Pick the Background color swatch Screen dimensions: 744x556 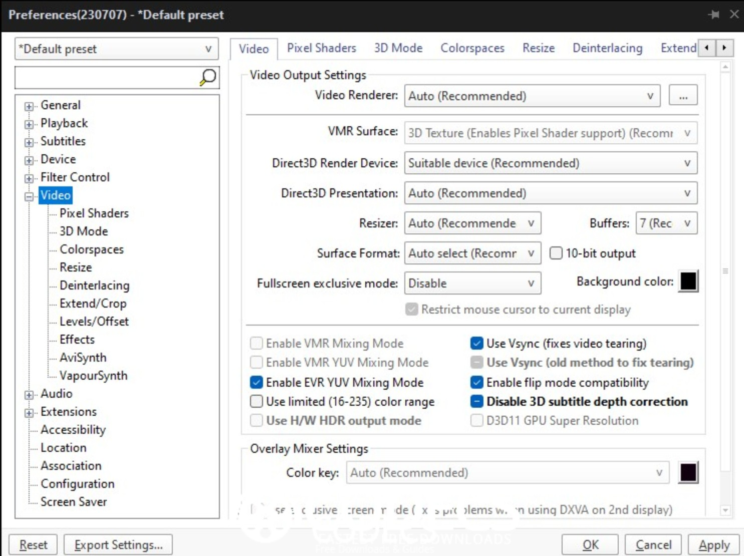coord(688,281)
